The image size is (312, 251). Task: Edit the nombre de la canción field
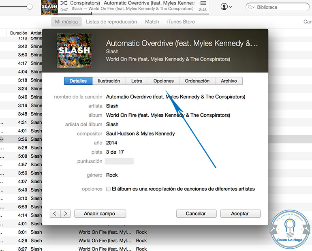click(x=175, y=97)
